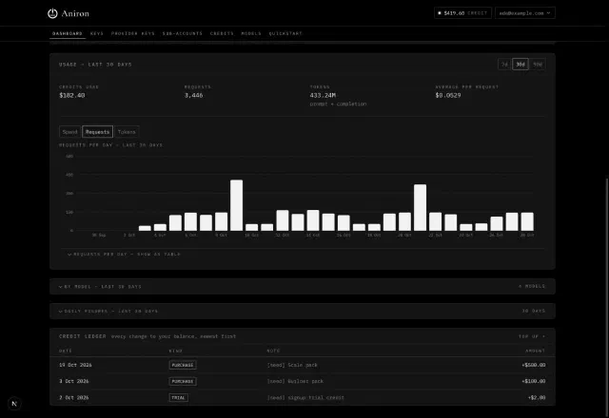The height and width of the screenshot is (418, 609).
Task: Click the Kind column header
Action: pyautogui.click(x=175, y=351)
